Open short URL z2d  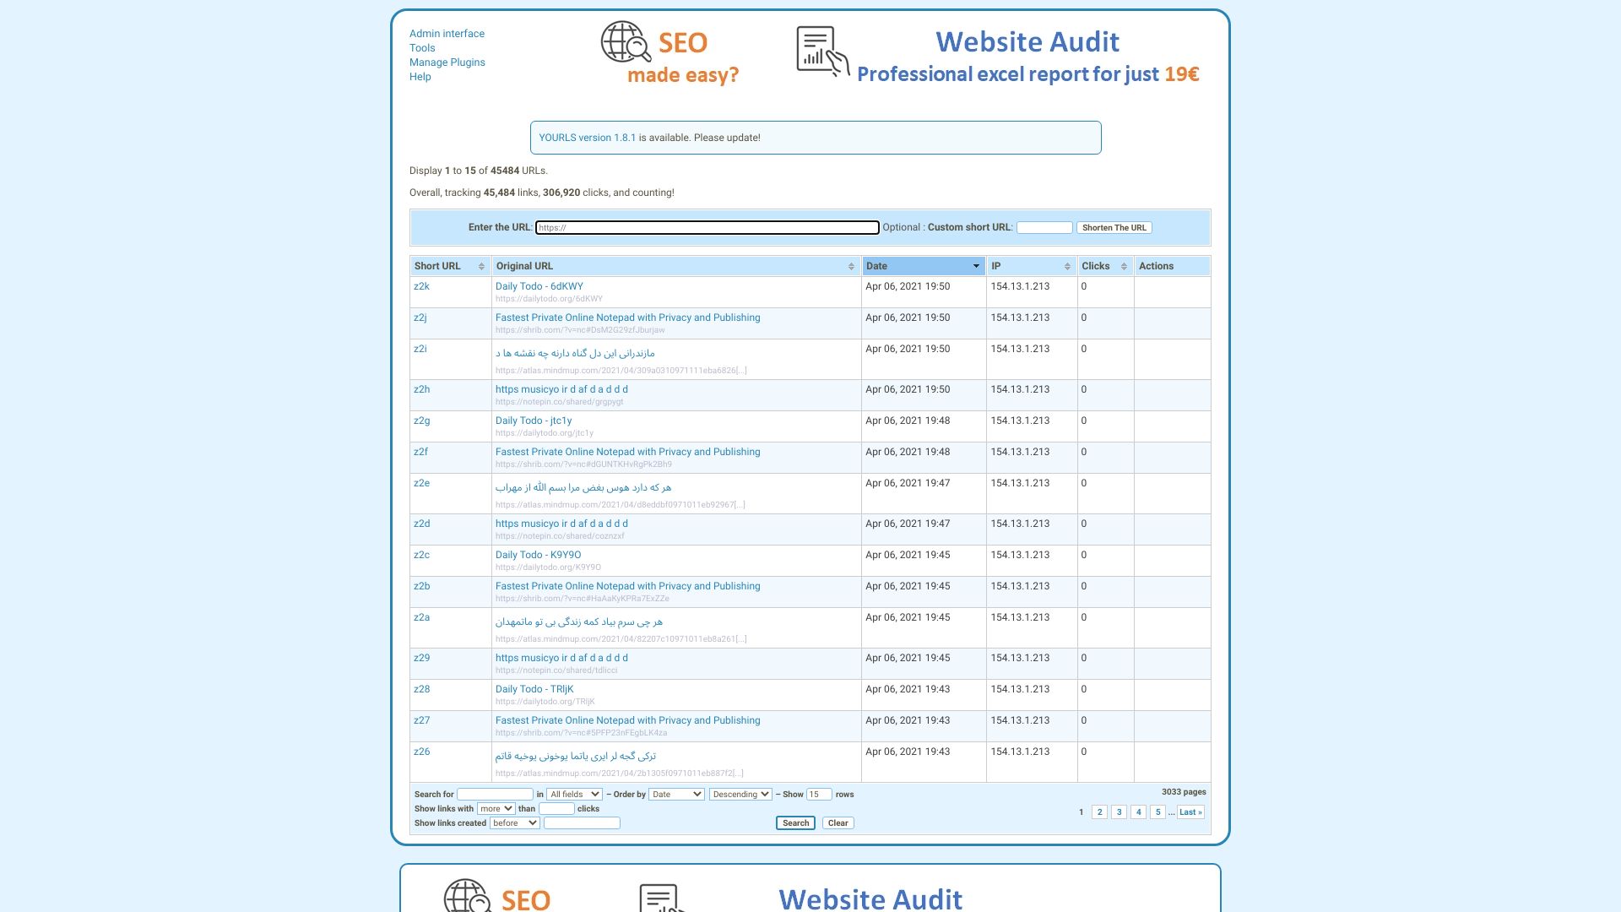click(x=421, y=524)
